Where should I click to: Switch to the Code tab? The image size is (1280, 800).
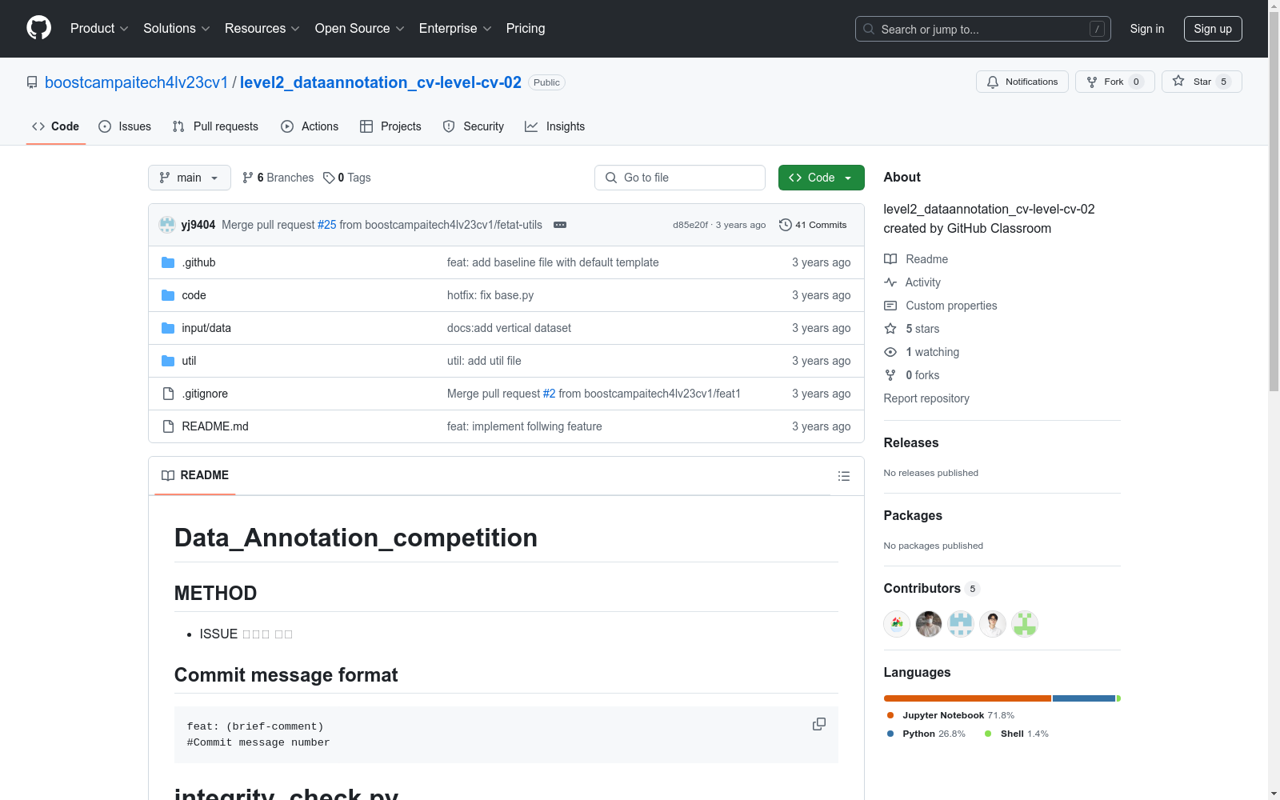pos(56,126)
